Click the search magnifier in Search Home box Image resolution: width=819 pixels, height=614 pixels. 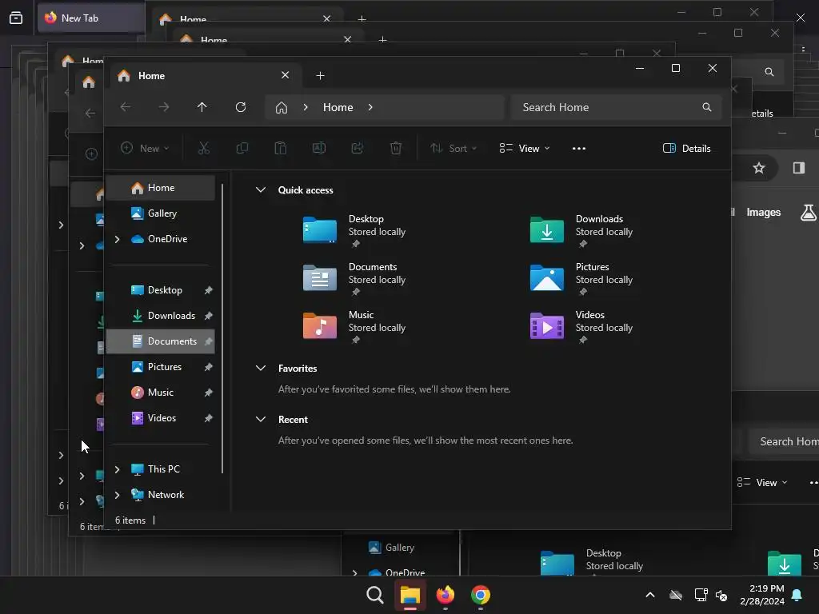707,107
